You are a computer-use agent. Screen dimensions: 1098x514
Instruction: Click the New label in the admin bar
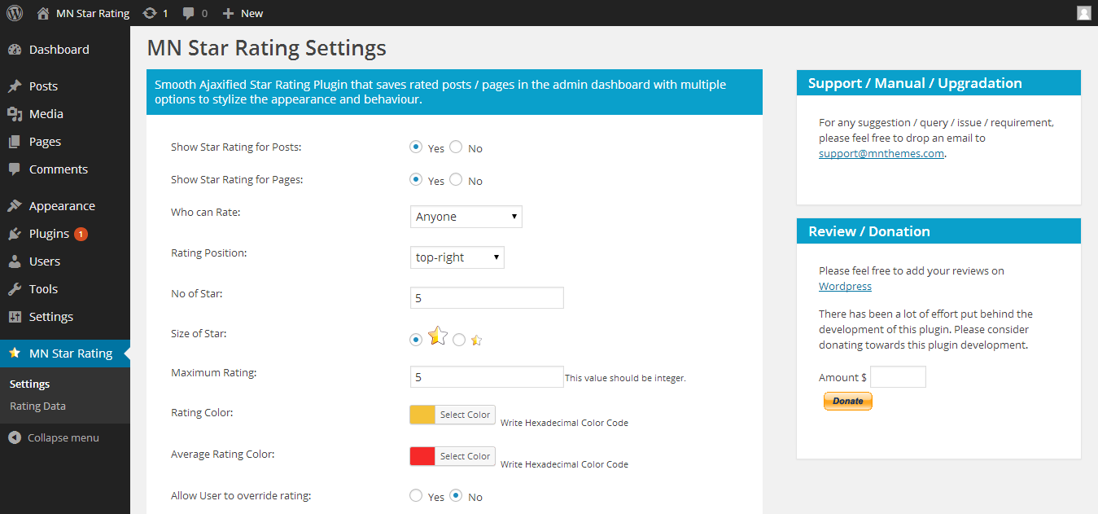(x=252, y=13)
